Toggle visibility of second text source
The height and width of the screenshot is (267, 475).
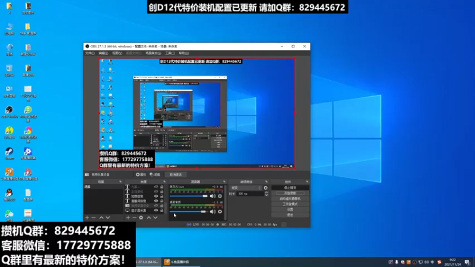click(x=156, y=192)
